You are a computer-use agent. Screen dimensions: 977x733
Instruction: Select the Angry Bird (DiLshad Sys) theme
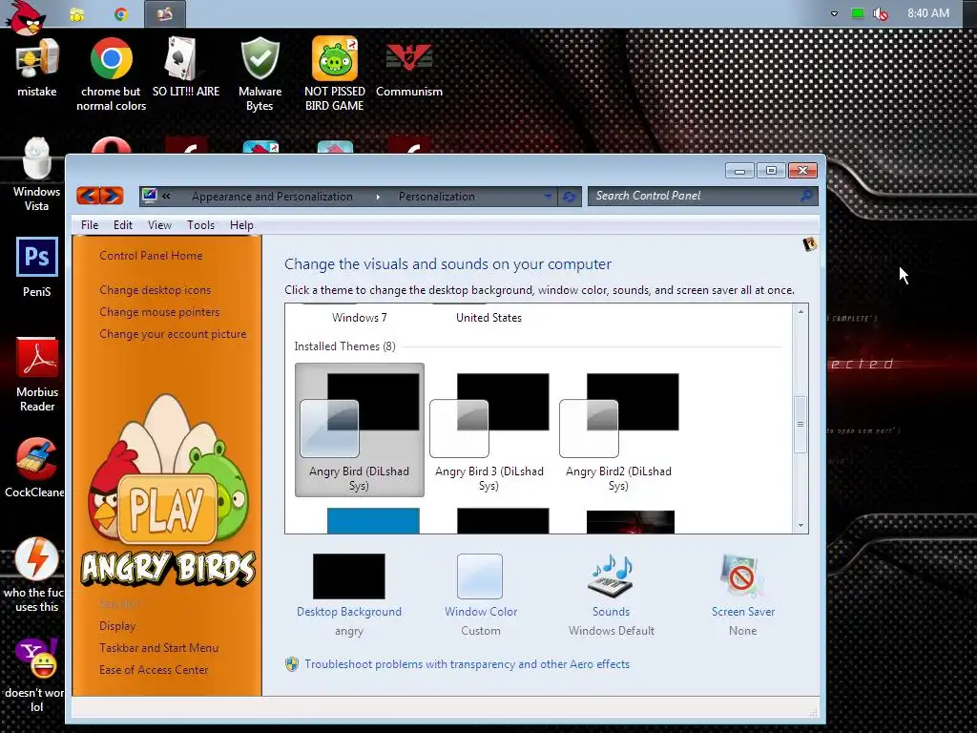360,430
